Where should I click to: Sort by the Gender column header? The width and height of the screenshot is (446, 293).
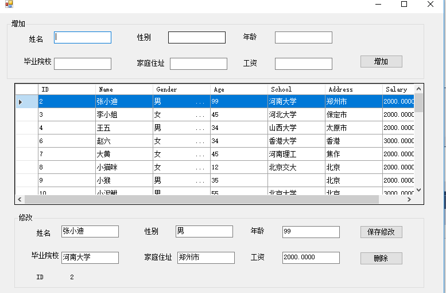(182, 89)
